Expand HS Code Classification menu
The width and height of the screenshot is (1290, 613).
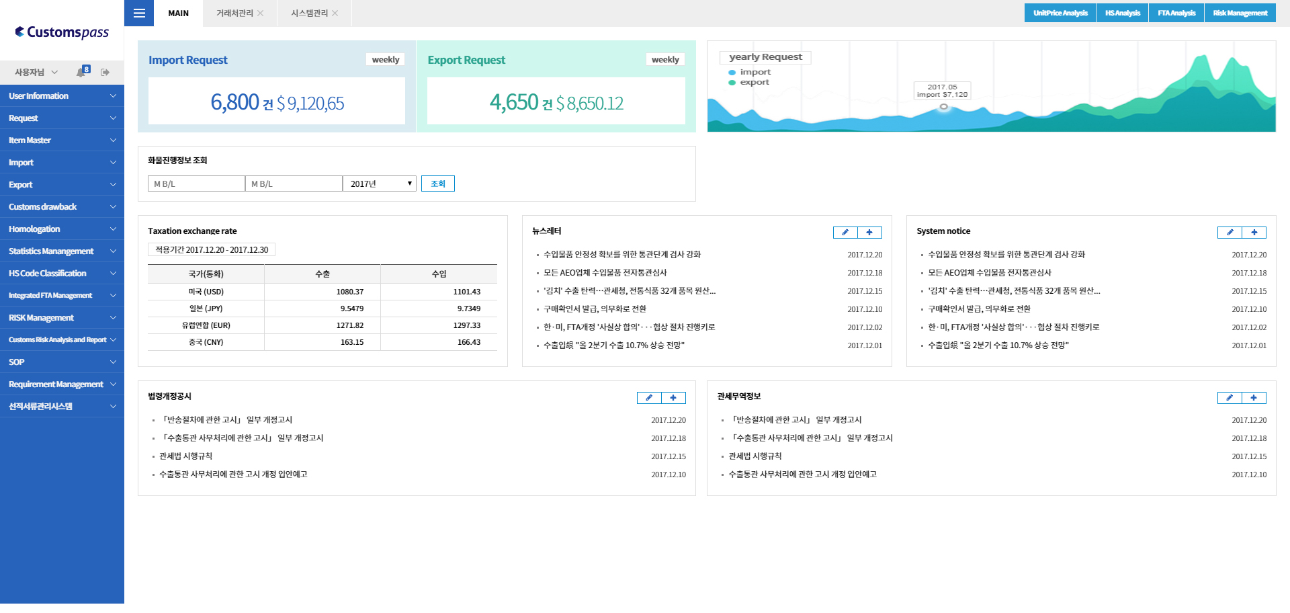pyautogui.click(x=62, y=274)
